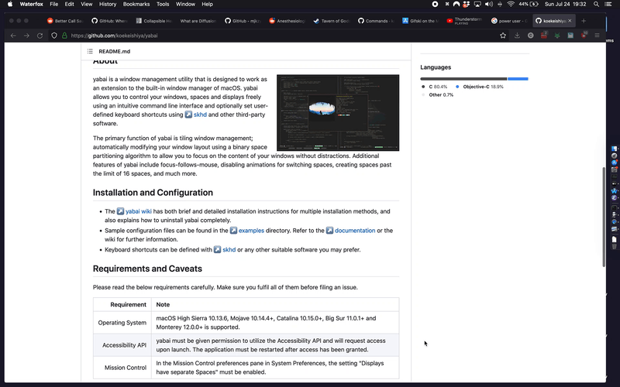Click the link icon before examples

[234, 231]
